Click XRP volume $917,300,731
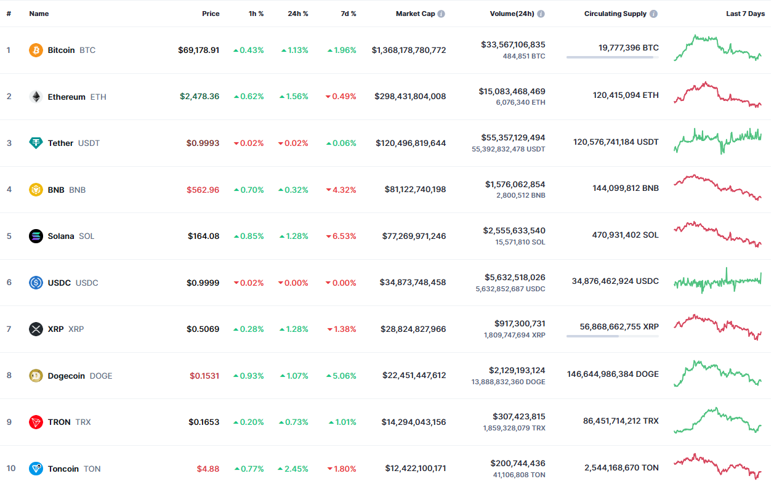Screen dimensions: 782x492 [520, 323]
